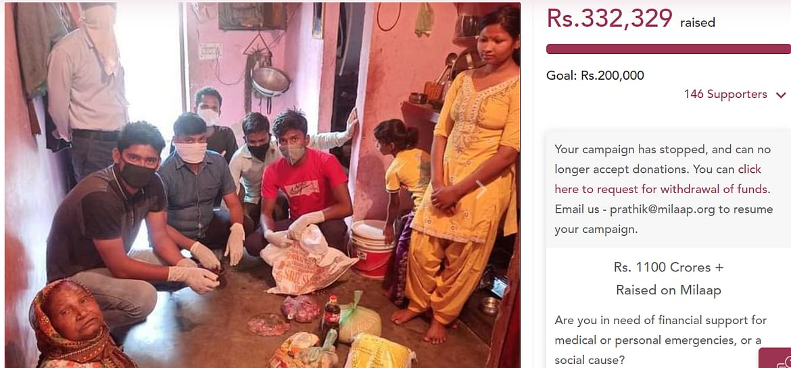Click the word raised beside the amount
791x368 pixels.
coord(698,23)
